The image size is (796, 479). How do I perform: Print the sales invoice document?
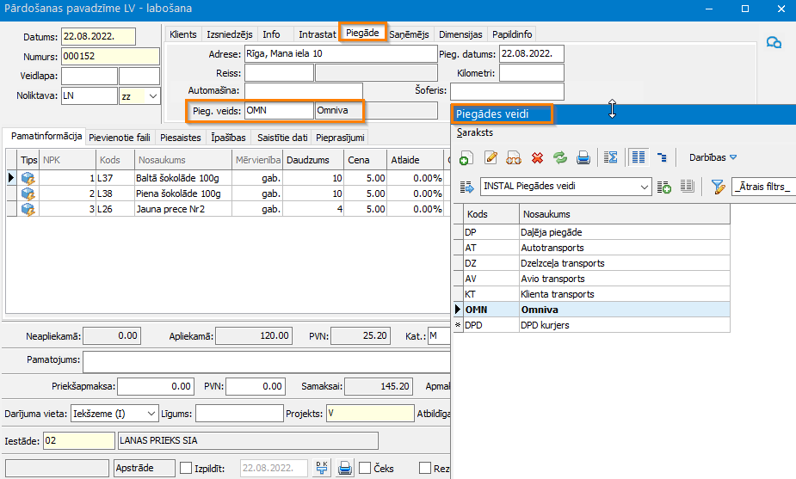point(345,468)
